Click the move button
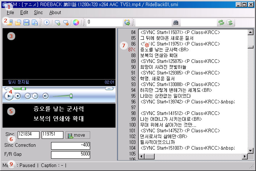The height and width of the screenshot is (171, 256). pyautogui.click(x=78, y=135)
